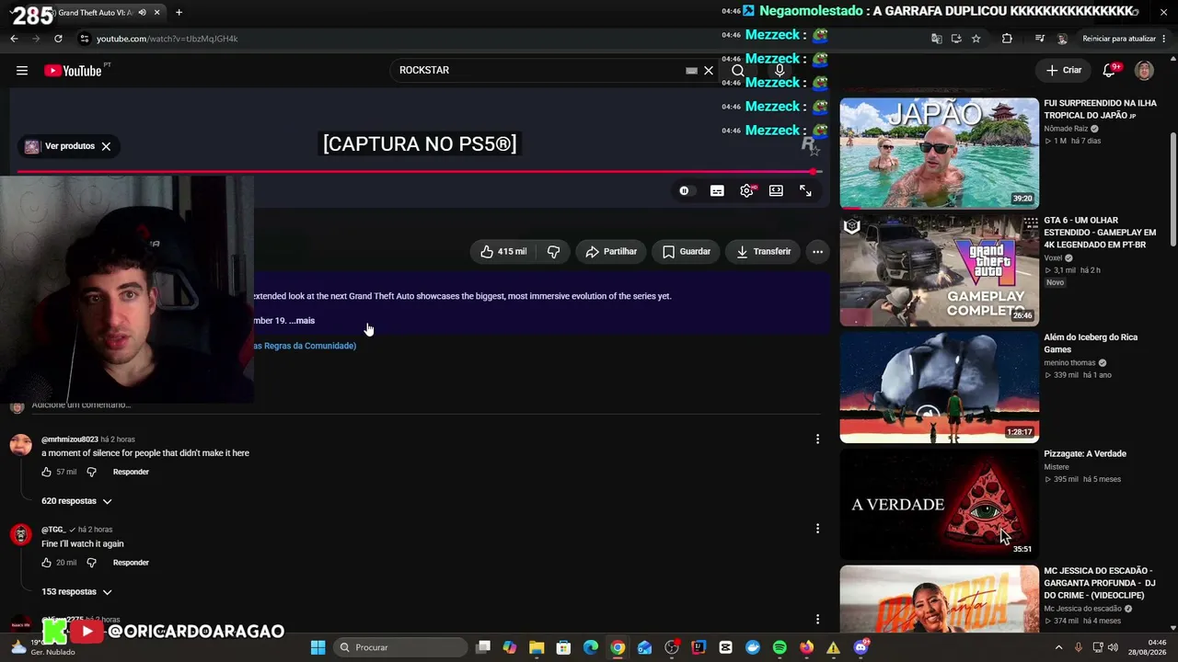1178x662 pixels.
Task: Open the Além do Iceberg video thumbnail
Action: pos(939,387)
